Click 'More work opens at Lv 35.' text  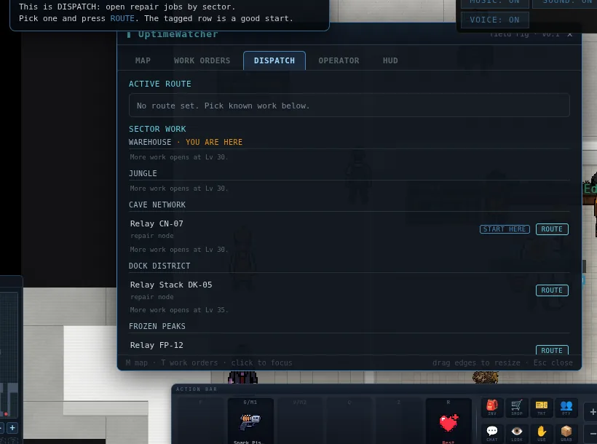[x=179, y=310]
